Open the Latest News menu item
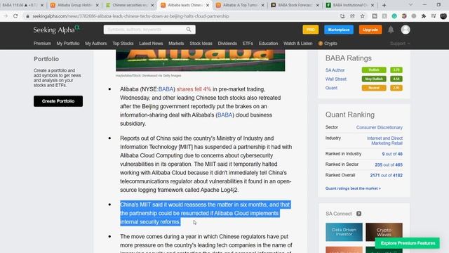The image size is (449, 253). (151, 44)
